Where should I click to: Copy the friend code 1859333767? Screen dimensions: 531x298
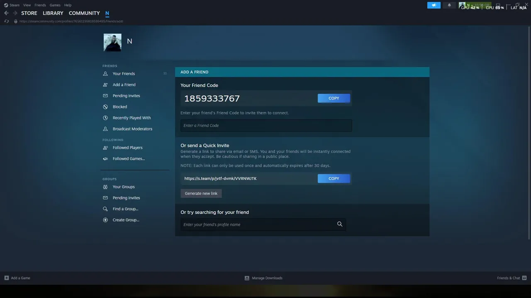pyautogui.click(x=334, y=98)
